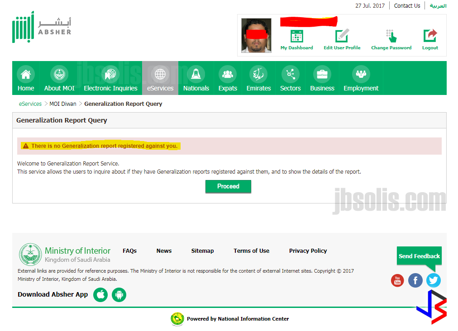458x331 pixels.
Task: Click Edit User Profile pencil icon
Action: pos(342,36)
